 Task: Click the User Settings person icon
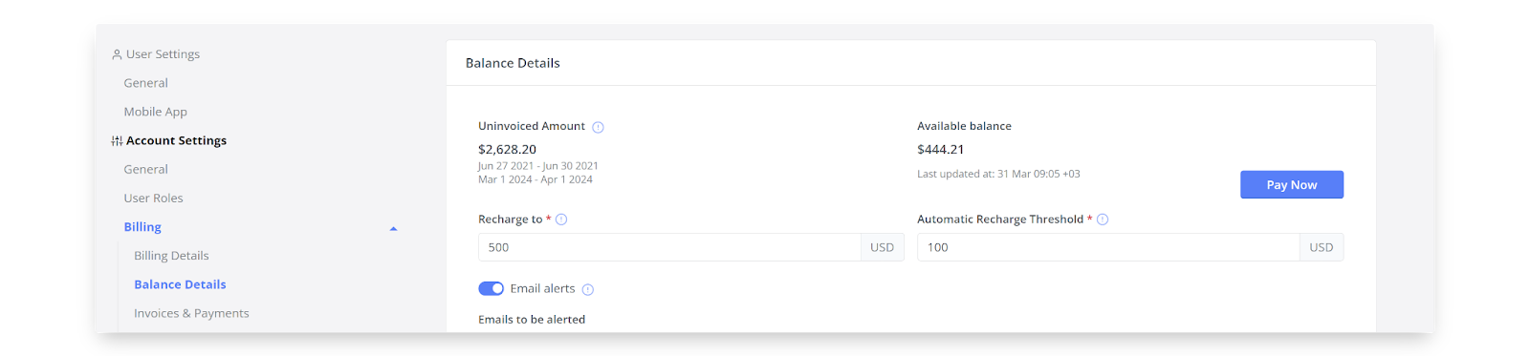pos(117,54)
